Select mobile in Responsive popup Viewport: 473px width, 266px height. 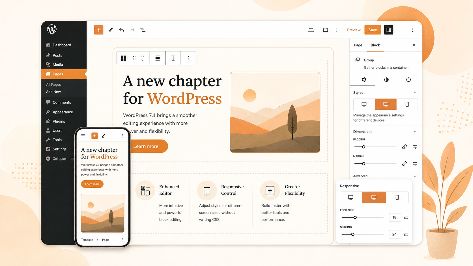(397, 197)
